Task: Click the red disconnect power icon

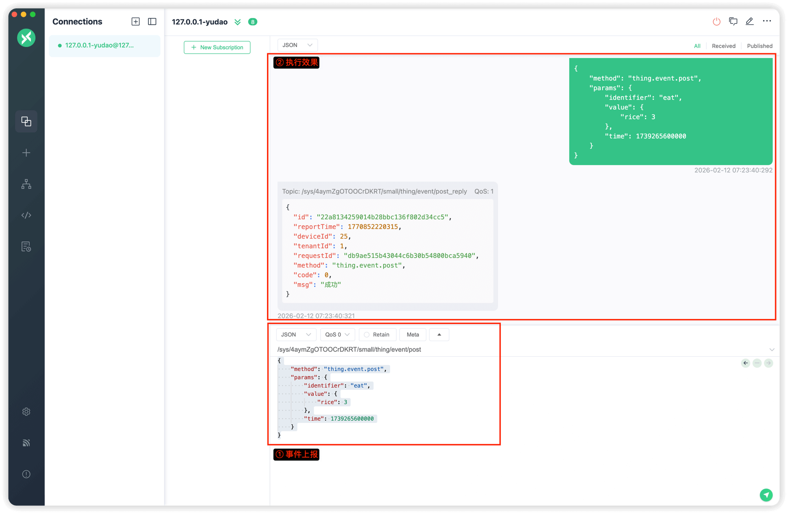Action: point(716,22)
